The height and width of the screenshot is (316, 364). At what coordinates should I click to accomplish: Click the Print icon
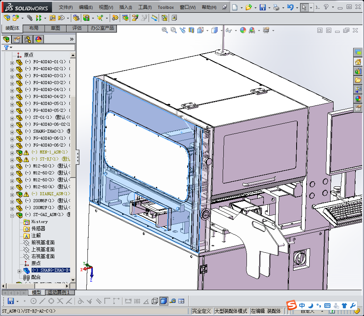[276, 7]
